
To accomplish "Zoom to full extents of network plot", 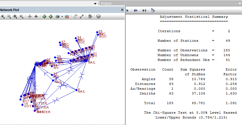I will point(15,17).
